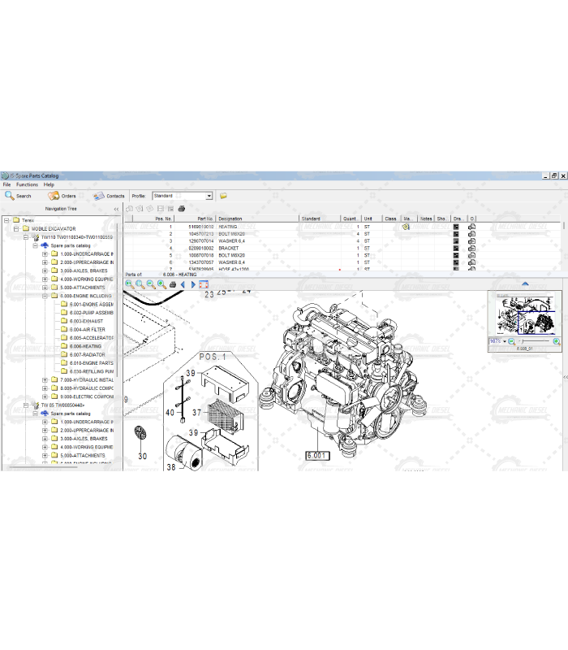Select 6.003-EXHAUST in the navigation tree
This screenshot has width=568, height=650.
pyautogui.click(x=86, y=321)
